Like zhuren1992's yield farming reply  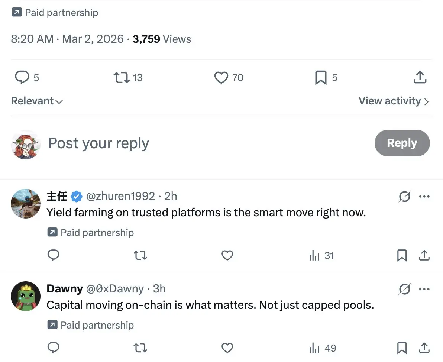[227, 255]
